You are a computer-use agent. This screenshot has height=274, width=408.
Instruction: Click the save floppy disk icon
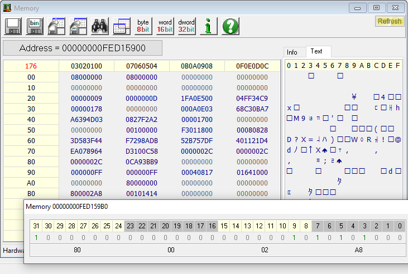13,26
